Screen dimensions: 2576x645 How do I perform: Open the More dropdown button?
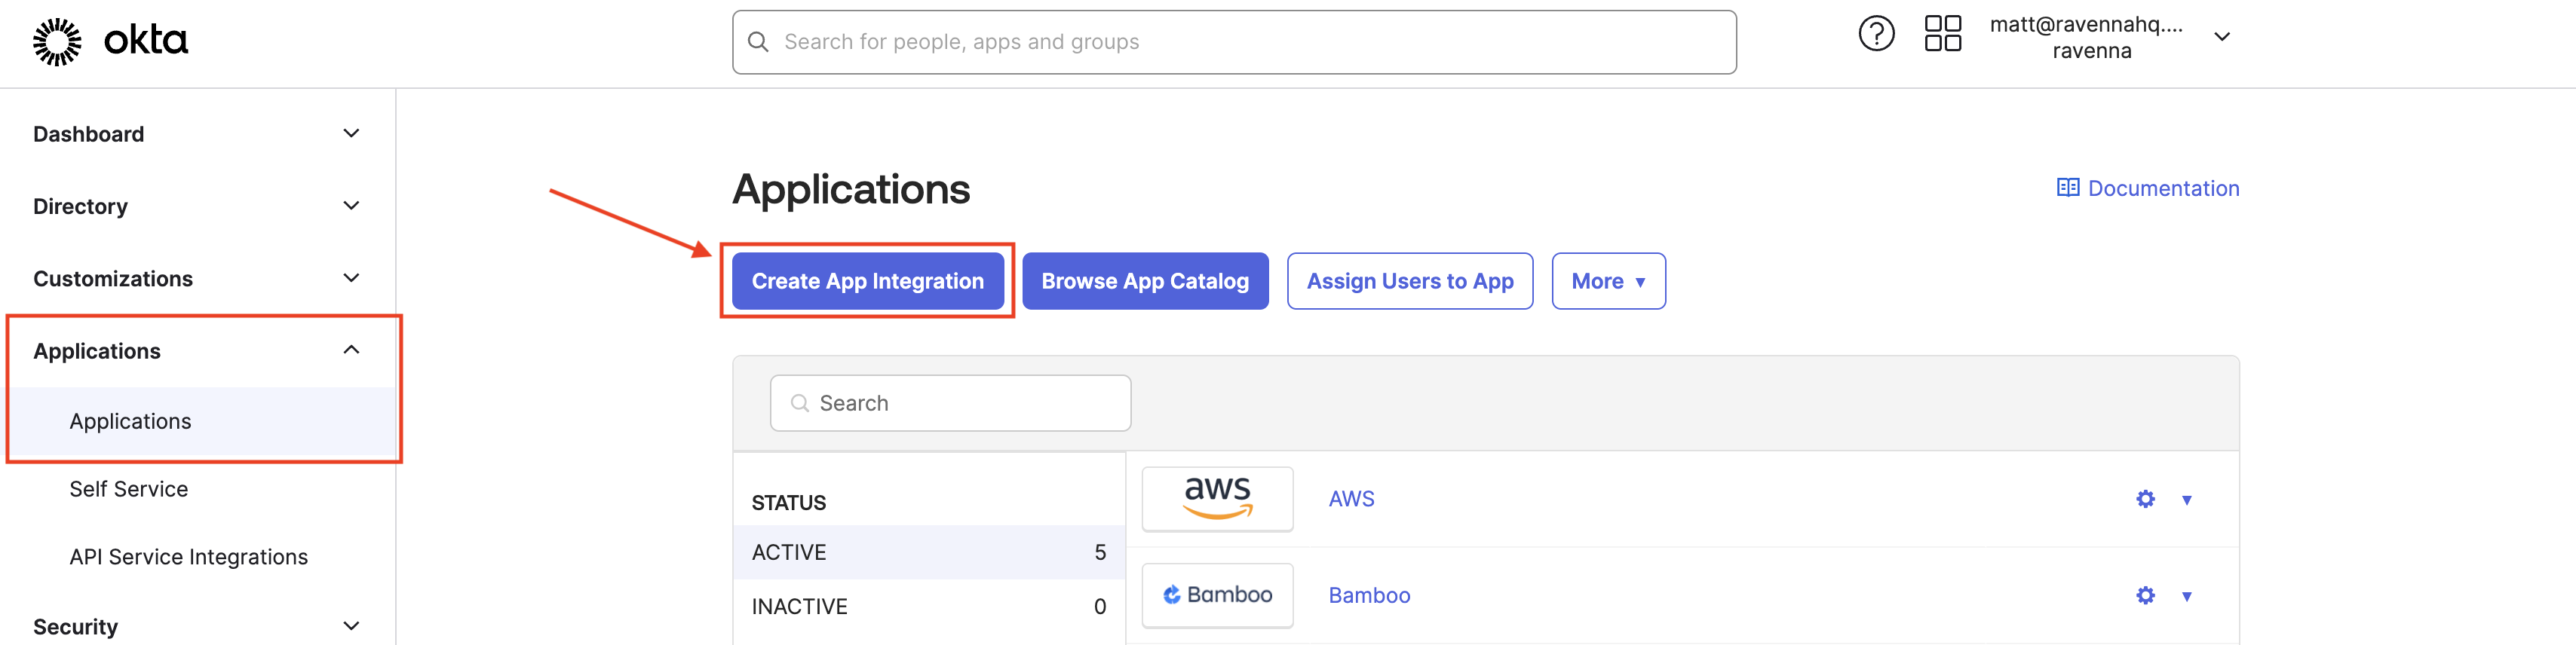pyautogui.click(x=1608, y=280)
